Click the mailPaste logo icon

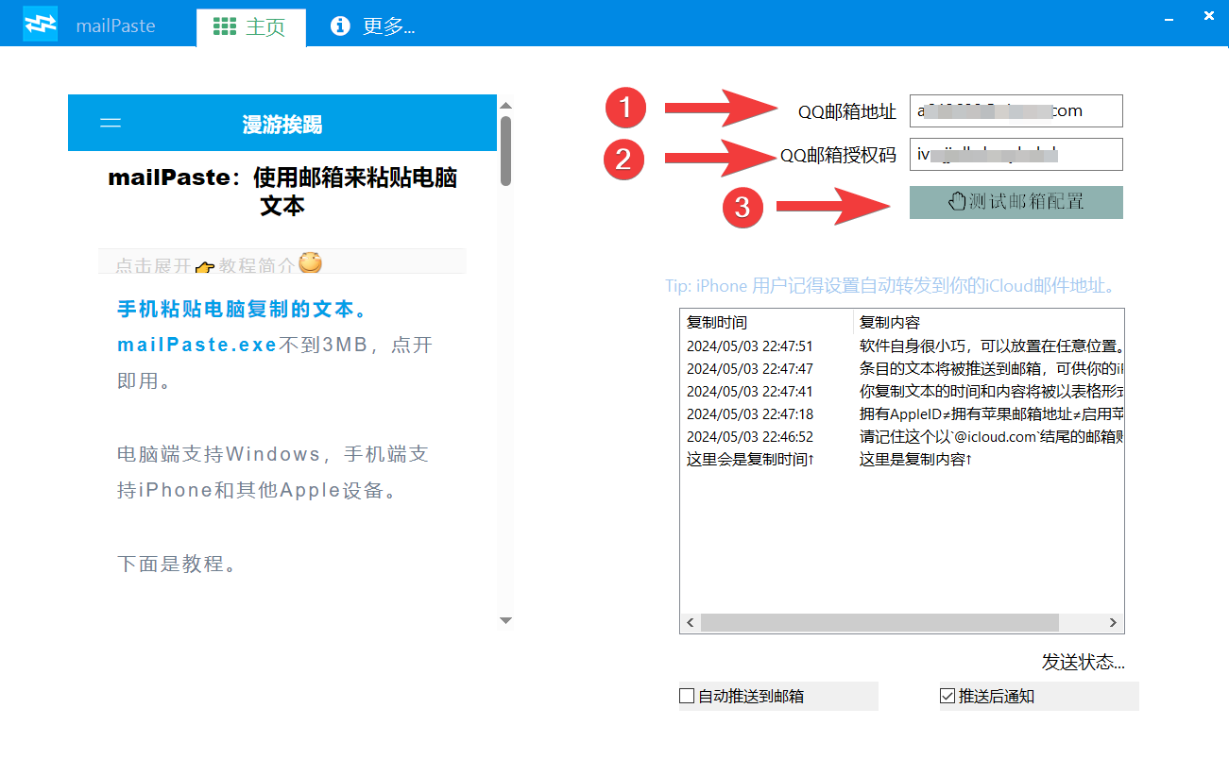coord(41,25)
